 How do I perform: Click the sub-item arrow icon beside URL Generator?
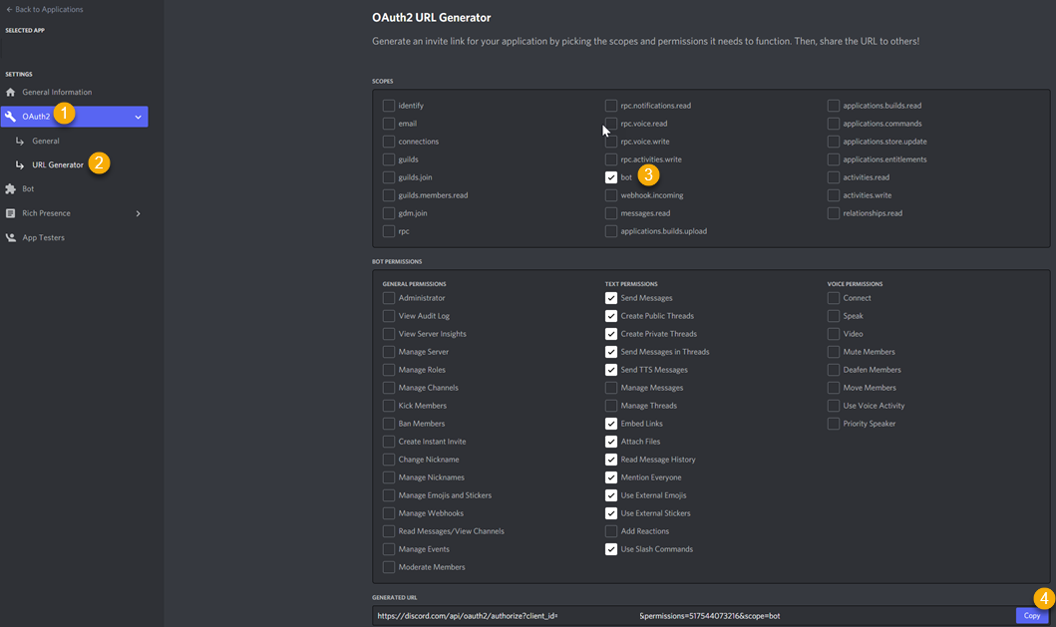click(x=20, y=165)
